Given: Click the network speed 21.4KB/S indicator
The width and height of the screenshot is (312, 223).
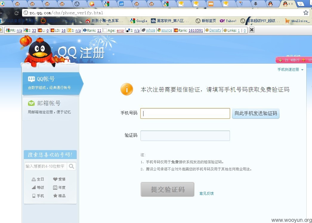Looking at the screenshot, I should (294, 60).
